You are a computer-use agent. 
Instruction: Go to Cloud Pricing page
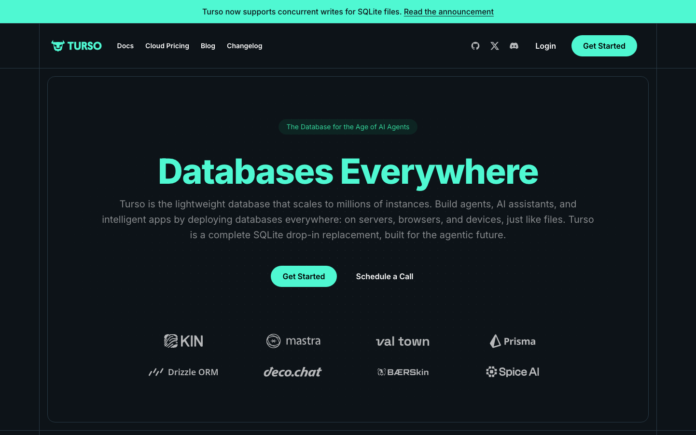[x=167, y=46]
